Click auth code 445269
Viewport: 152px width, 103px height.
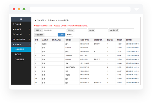[x=119, y=44]
